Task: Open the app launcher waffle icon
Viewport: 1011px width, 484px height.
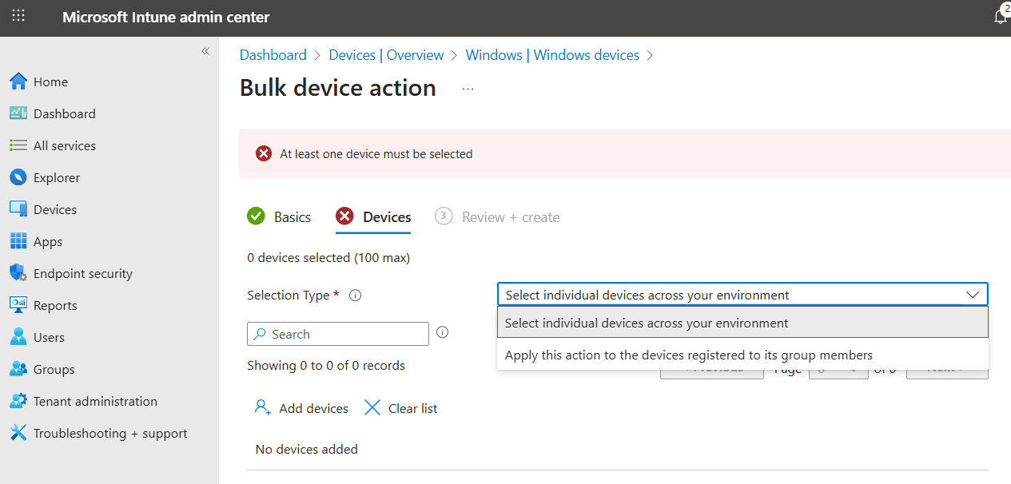Action: tap(18, 16)
